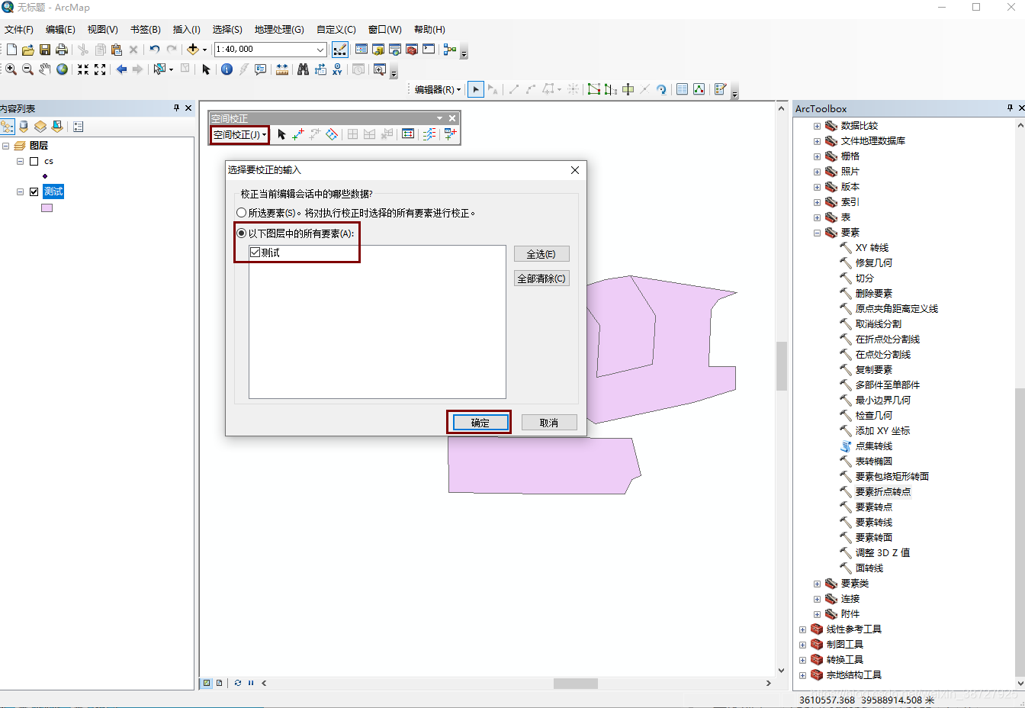Viewport: 1025px width, 708px height.
Task: Open the map scale 1:40,000 dropdown
Action: click(x=320, y=50)
